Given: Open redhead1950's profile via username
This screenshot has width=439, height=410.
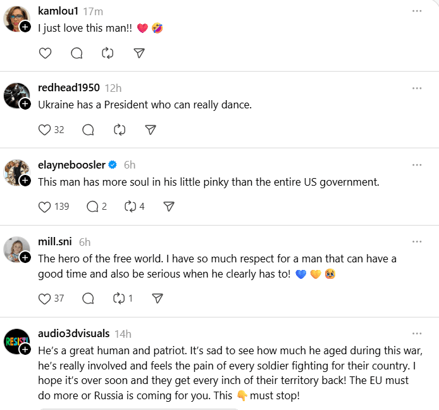Looking at the screenshot, I should 69,87.
